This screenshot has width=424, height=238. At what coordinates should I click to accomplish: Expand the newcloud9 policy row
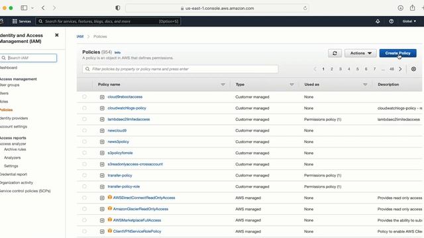point(102,131)
